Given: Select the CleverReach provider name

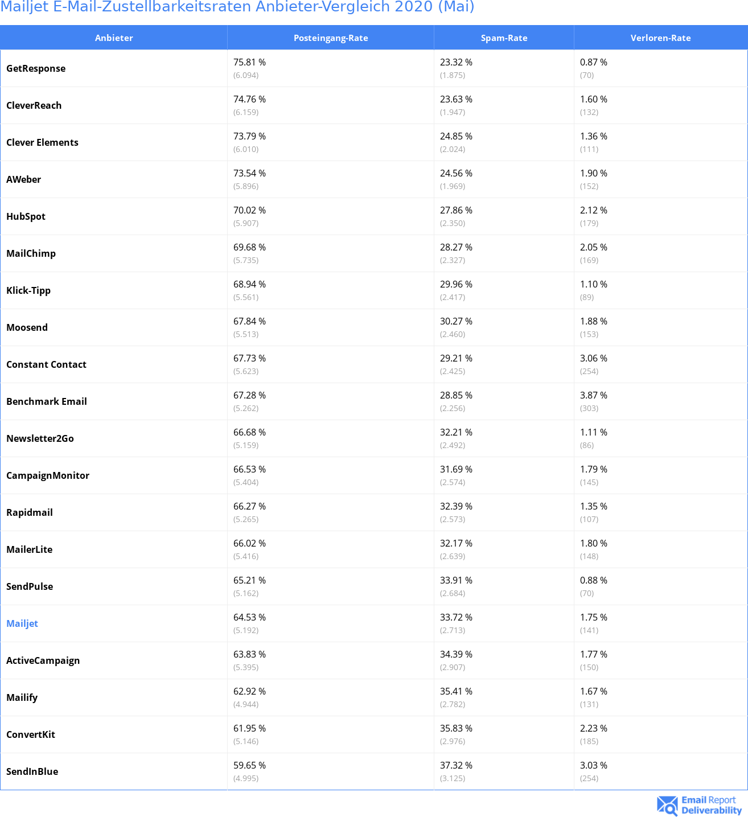Looking at the screenshot, I should 34,105.
